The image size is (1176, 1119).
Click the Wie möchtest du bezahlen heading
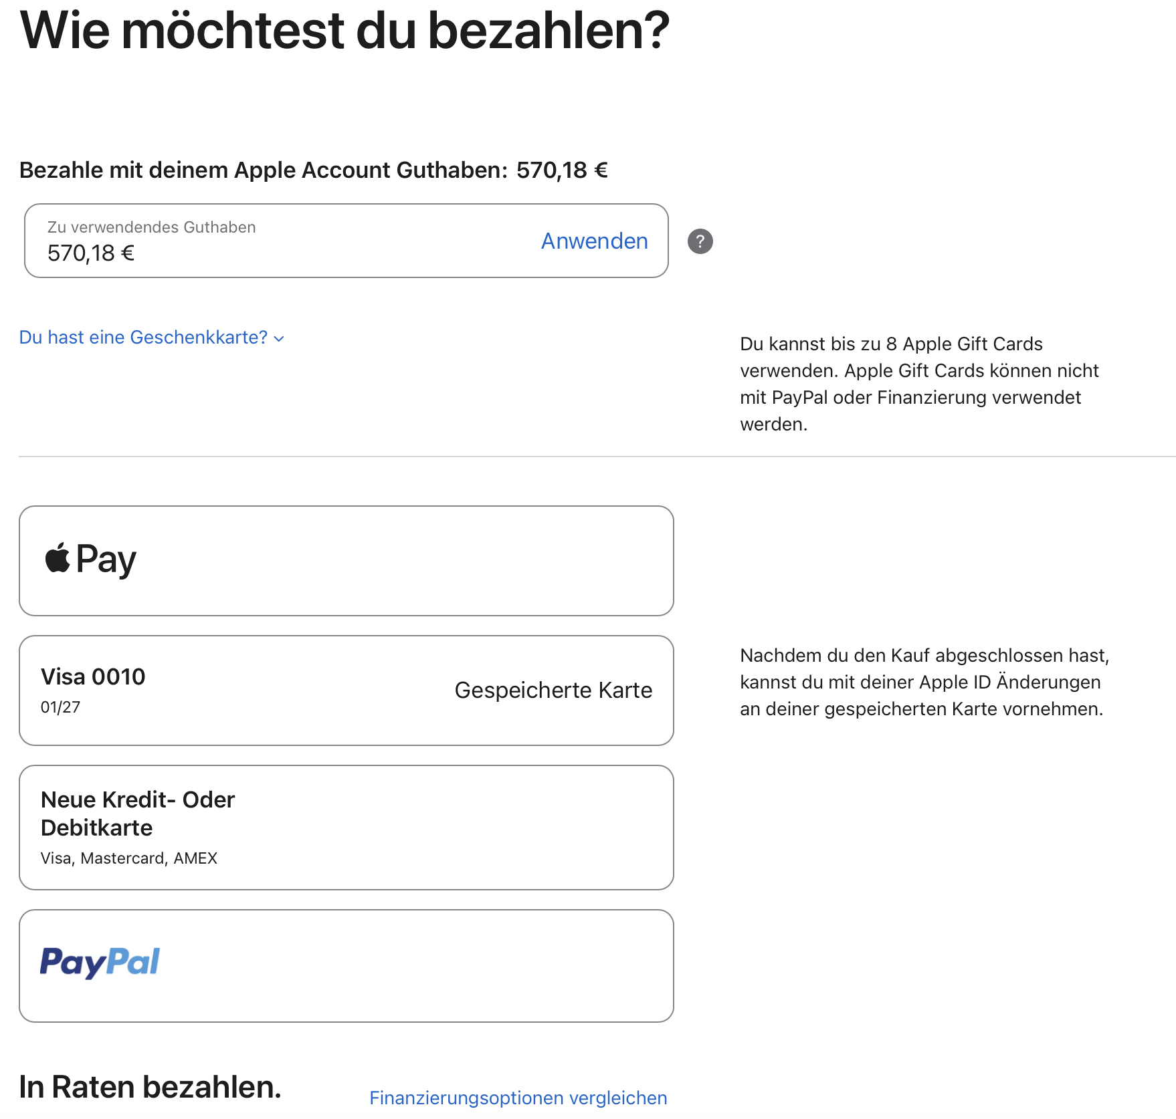[x=345, y=31]
